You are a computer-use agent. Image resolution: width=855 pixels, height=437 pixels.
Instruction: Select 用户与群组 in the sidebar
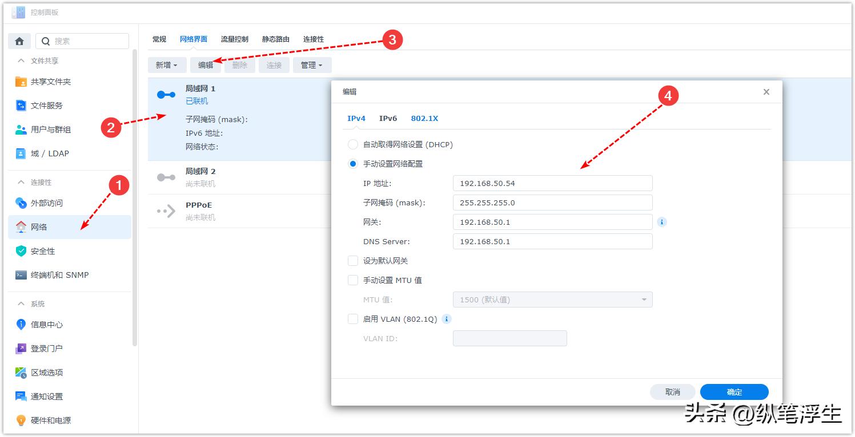tap(53, 130)
